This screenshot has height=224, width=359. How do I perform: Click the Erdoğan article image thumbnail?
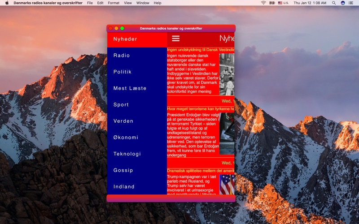(227, 134)
